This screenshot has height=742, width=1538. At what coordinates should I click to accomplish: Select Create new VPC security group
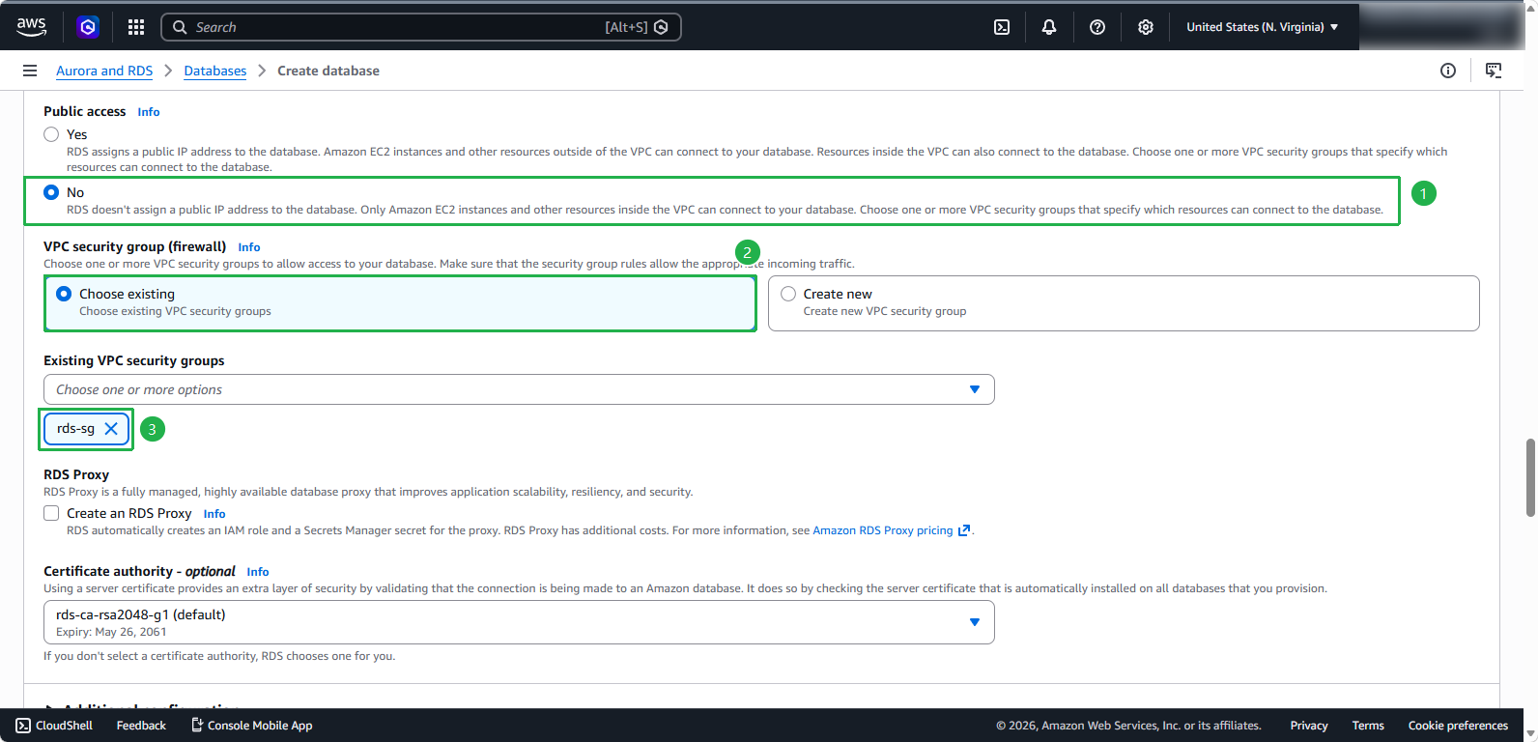[1124, 303]
